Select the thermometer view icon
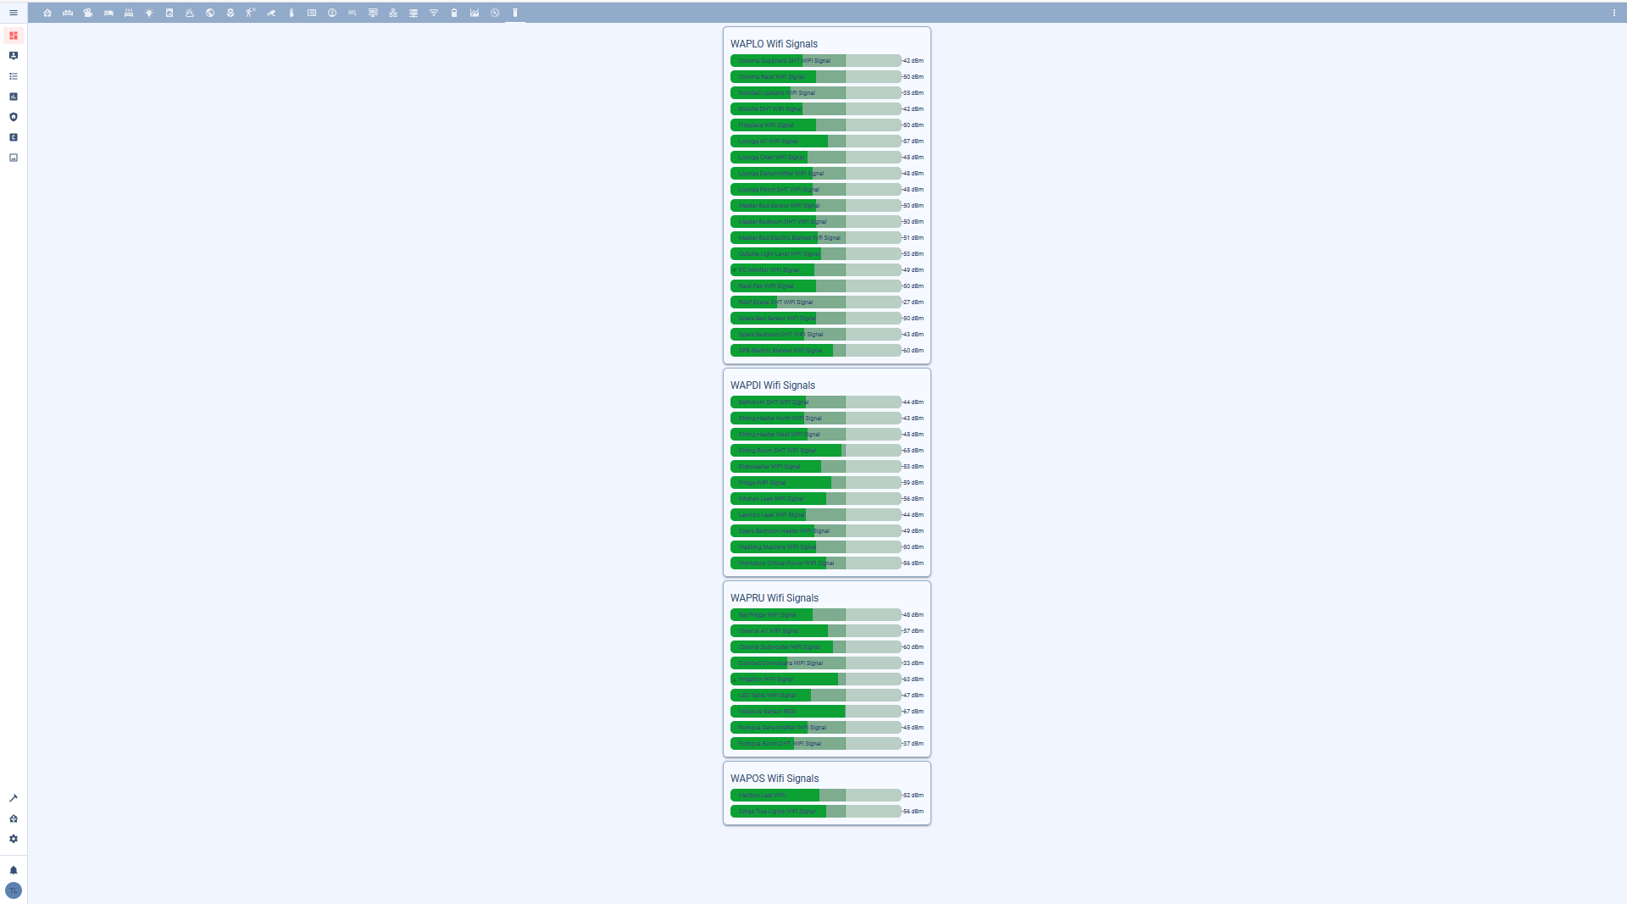The image size is (1627, 904). click(292, 13)
